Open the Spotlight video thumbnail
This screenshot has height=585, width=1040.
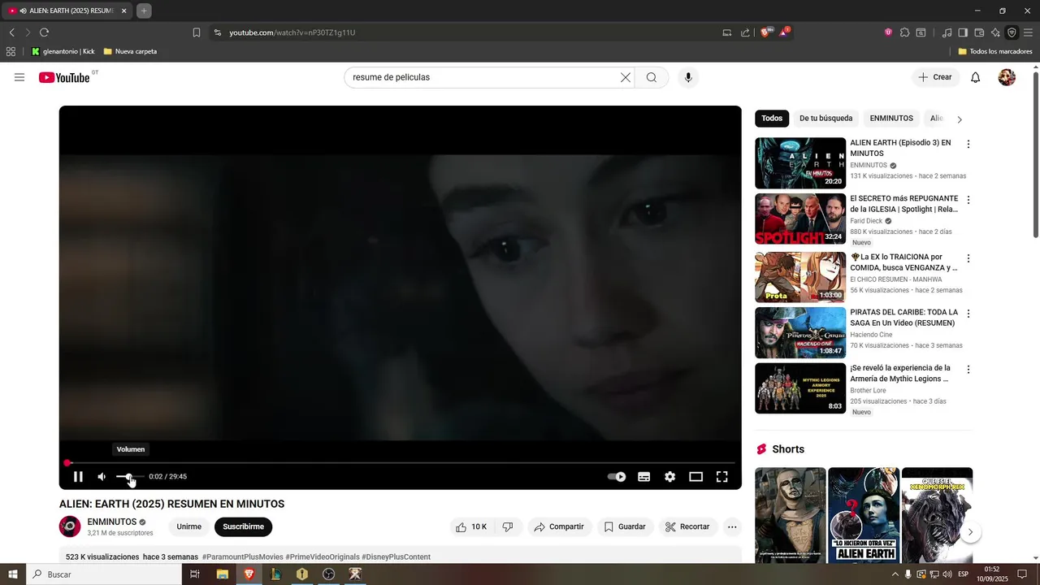pos(800,219)
